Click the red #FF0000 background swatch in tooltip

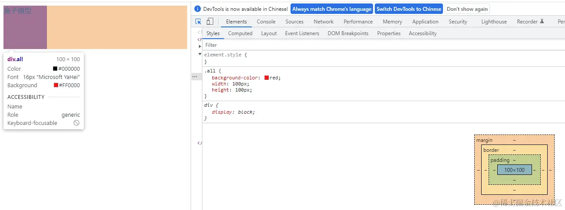[x=56, y=85]
